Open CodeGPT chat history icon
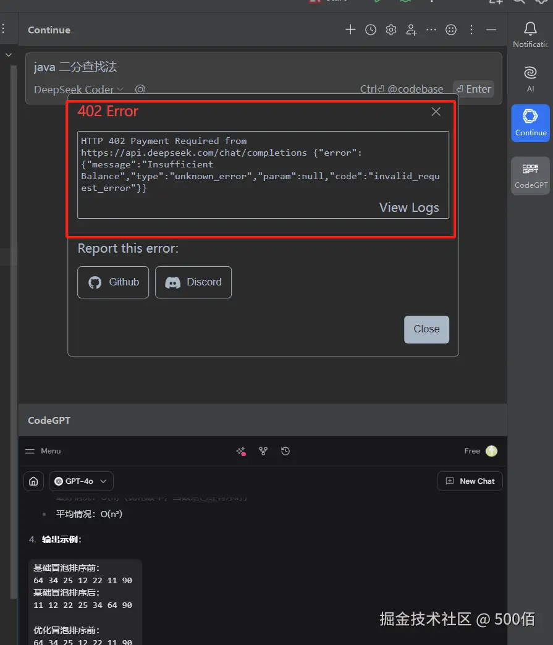Image resolution: width=553 pixels, height=645 pixels. click(285, 451)
